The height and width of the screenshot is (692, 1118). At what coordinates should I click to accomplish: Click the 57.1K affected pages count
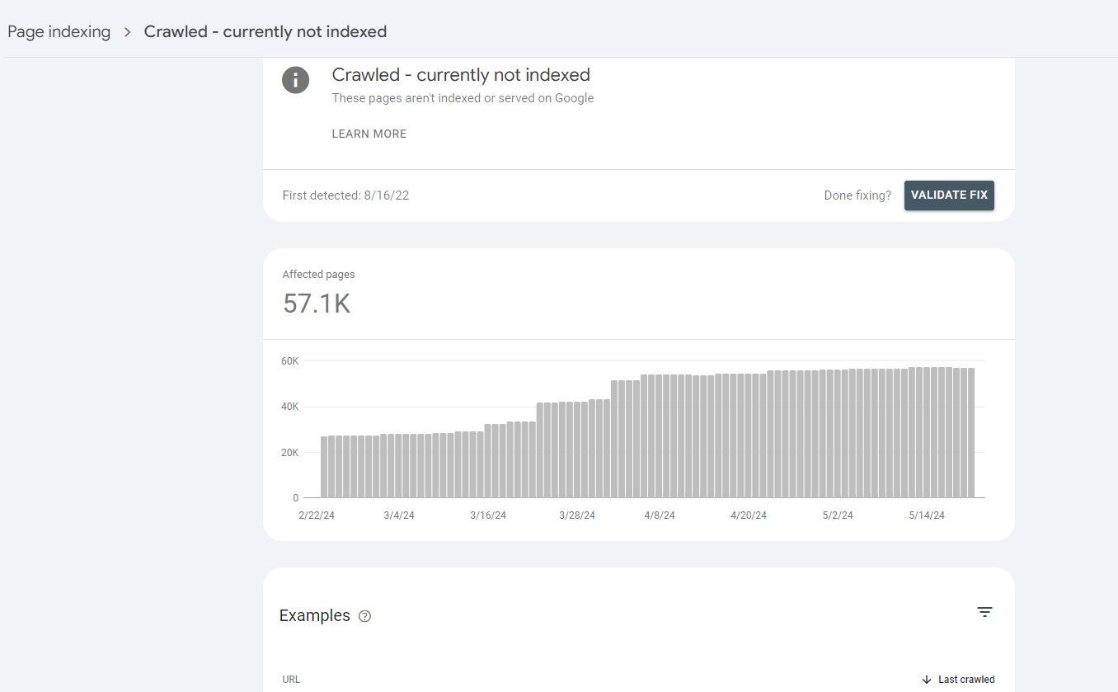(317, 304)
